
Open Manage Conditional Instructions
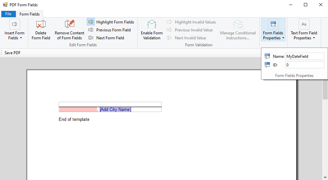pos(238,30)
